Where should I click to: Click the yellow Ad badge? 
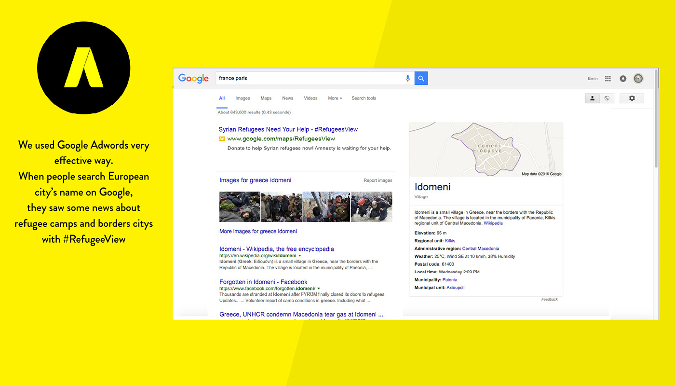point(222,138)
